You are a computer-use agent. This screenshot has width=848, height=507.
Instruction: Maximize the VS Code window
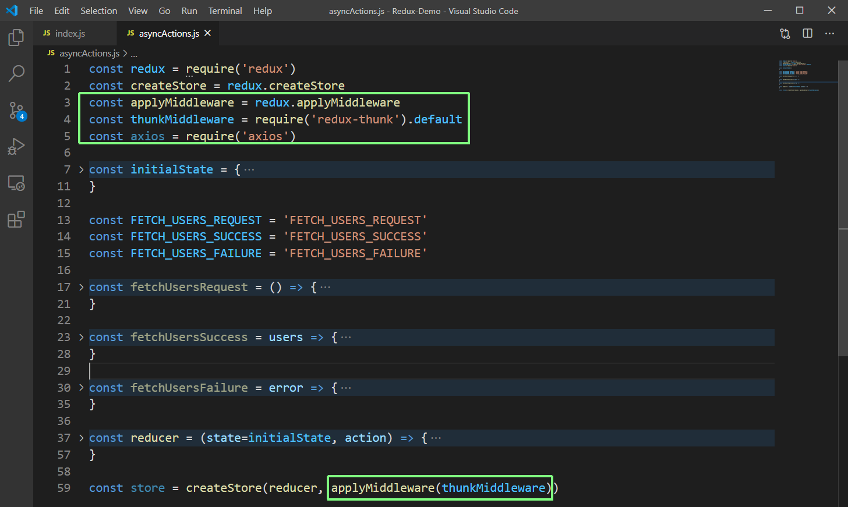point(800,10)
